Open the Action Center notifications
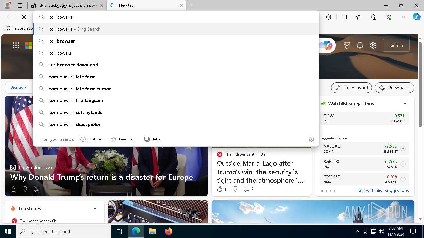The width and height of the screenshot is (424, 238). (413, 231)
